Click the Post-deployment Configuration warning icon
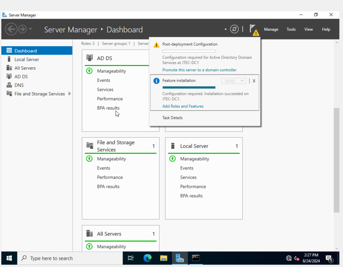Viewport: 343px width, 267px height. pos(156,45)
